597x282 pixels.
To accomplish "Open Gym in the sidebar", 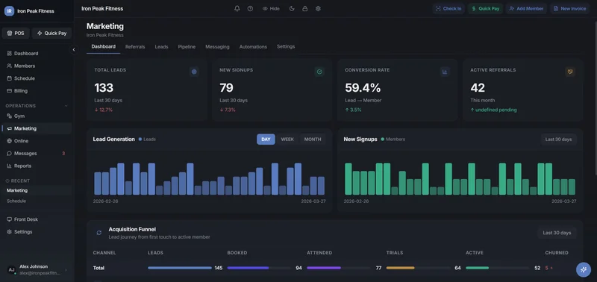I will [x=37, y=116].
